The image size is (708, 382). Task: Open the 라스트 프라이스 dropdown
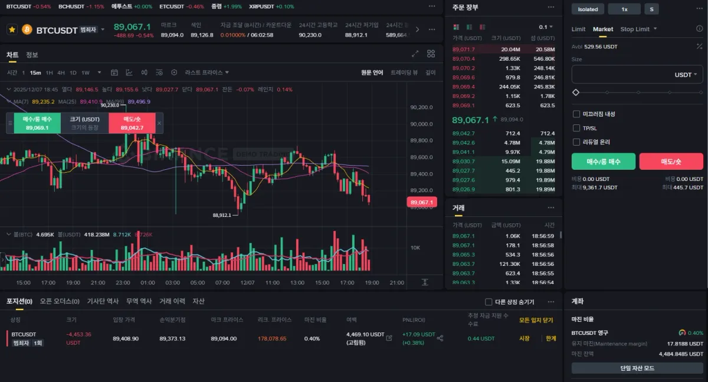(x=206, y=73)
